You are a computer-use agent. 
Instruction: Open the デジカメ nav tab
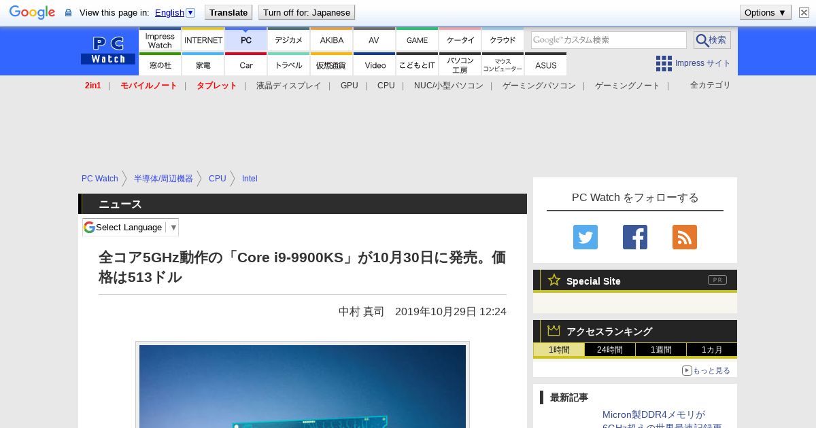tap(289, 40)
